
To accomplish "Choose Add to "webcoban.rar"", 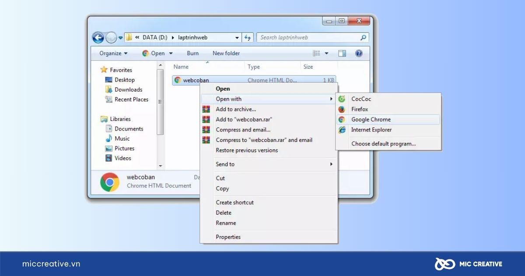I will click(x=269, y=119).
